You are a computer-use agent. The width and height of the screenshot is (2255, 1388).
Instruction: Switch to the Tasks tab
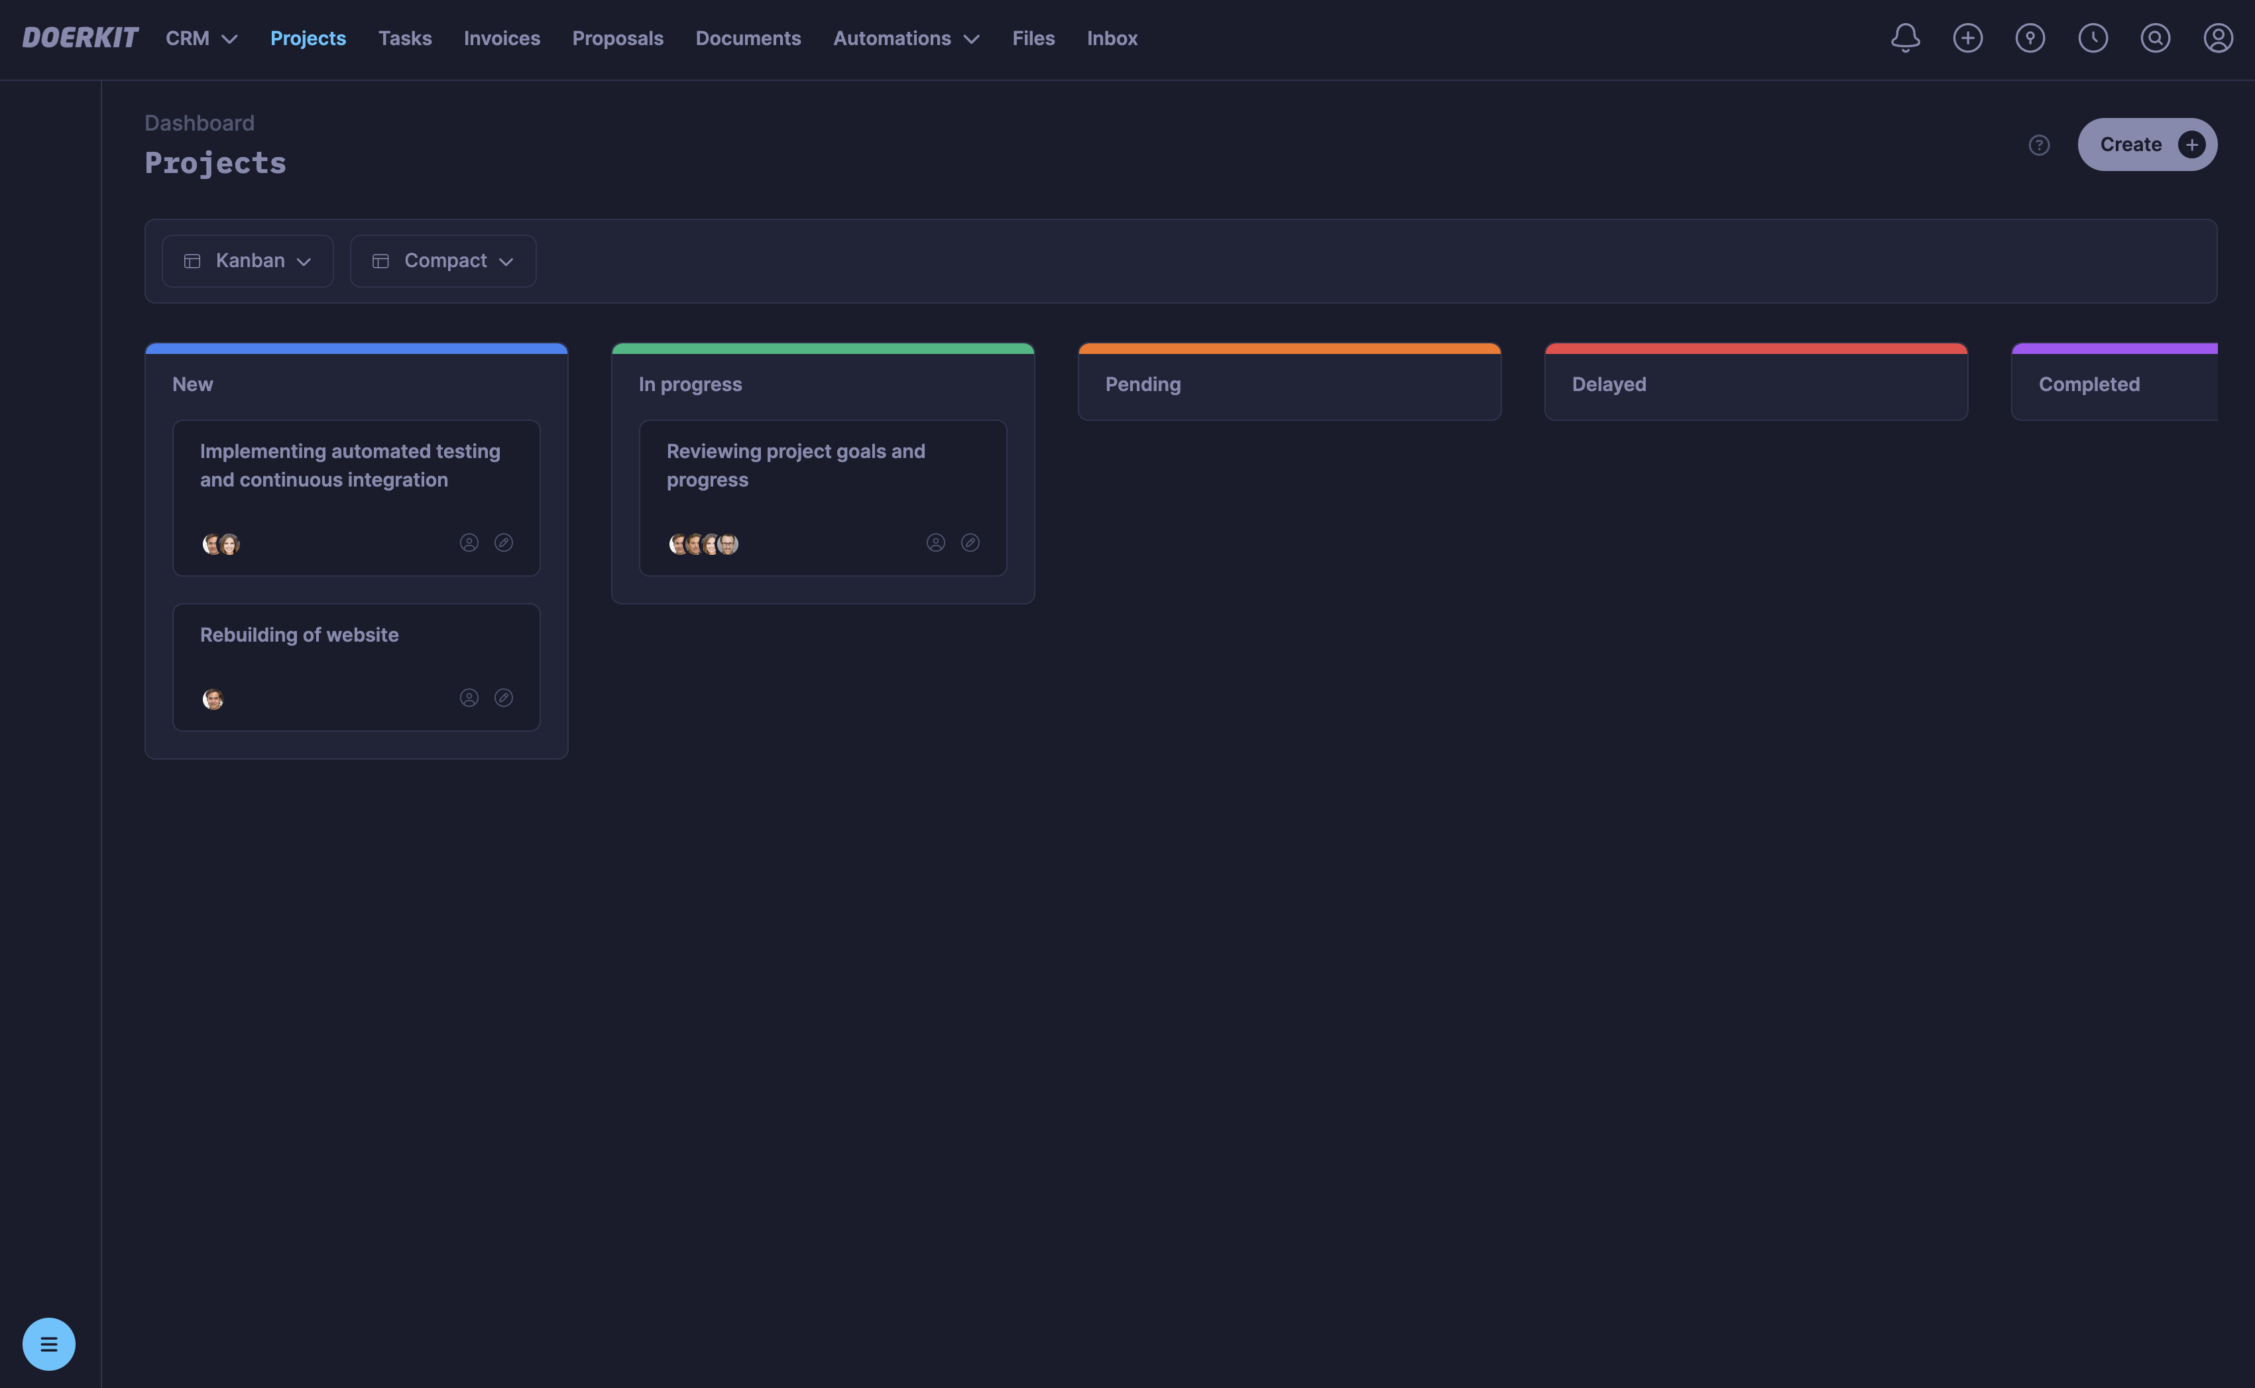405,38
